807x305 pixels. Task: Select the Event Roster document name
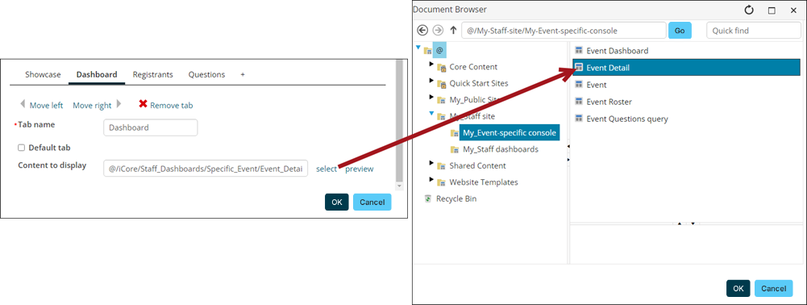(609, 102)
